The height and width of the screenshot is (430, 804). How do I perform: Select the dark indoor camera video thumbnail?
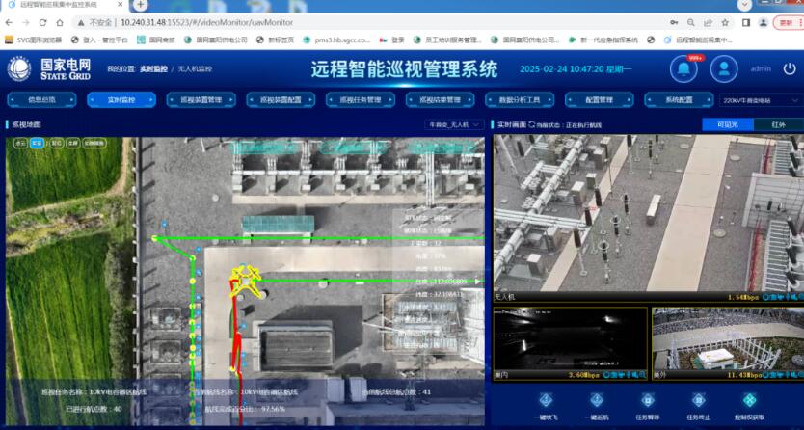click(569, 342)
